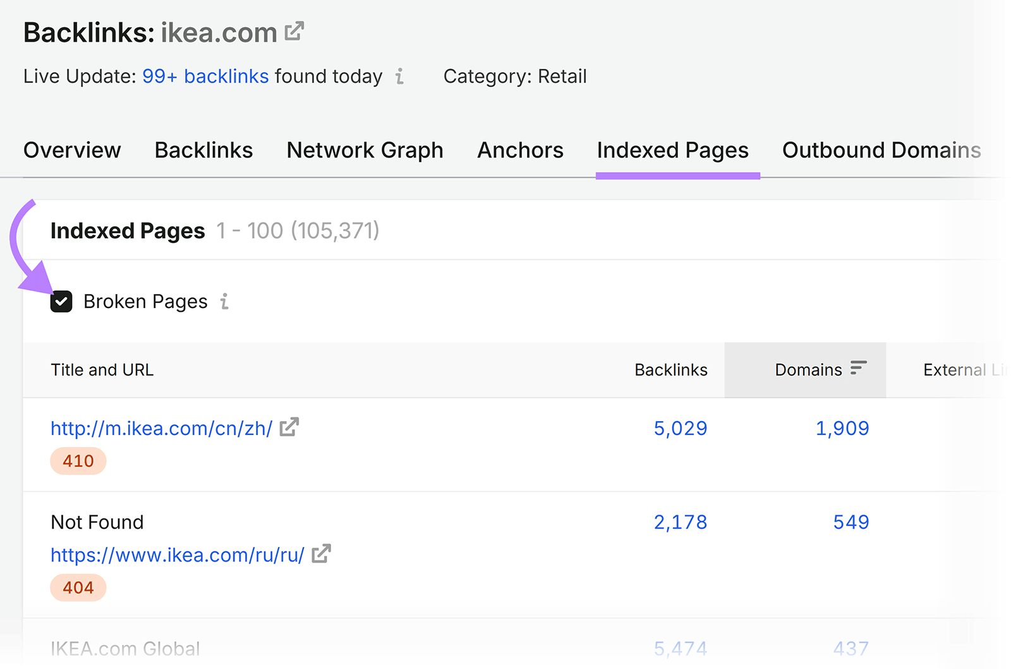The image size is (1011, 669).
Task: Click backlinks count 2,178
Action: (x=681, y=522)
